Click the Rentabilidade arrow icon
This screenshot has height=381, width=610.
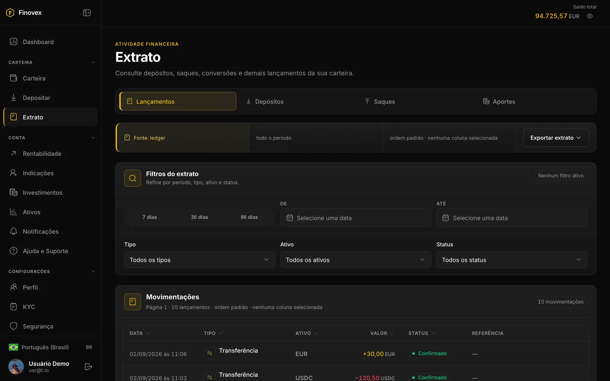click(14, 154)
